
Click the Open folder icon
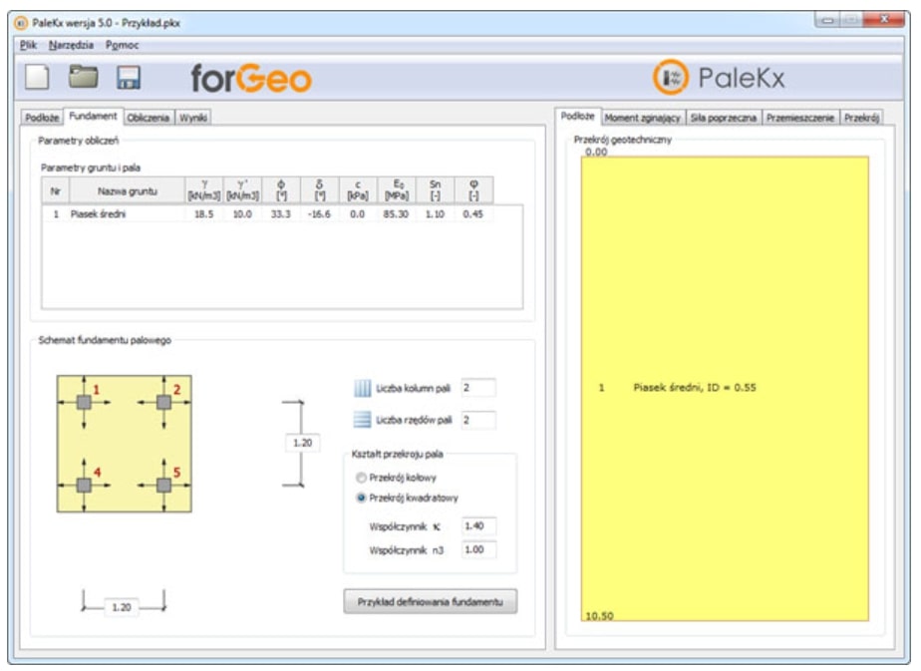pos(83,79)
